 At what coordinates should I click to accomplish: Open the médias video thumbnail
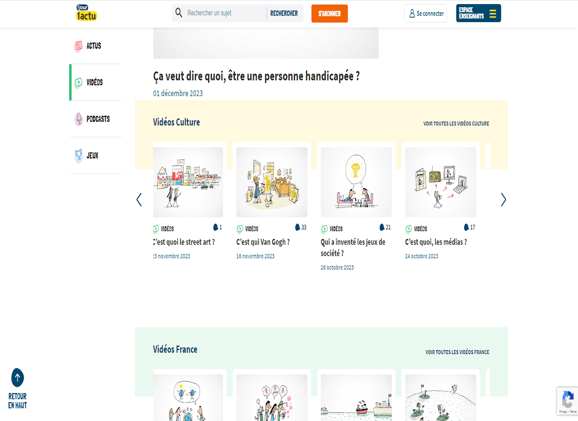441,182
